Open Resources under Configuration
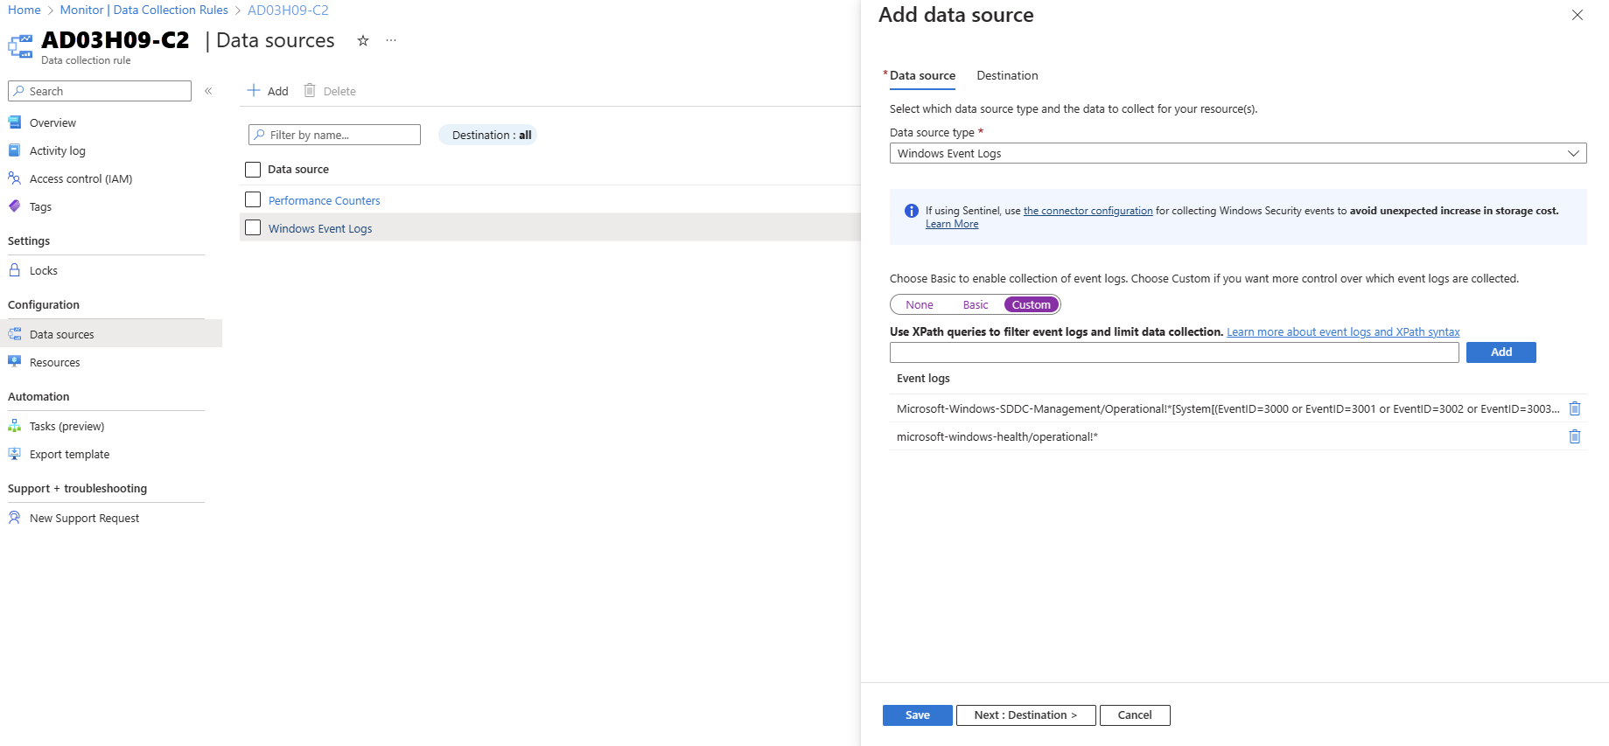The height and width of the screenshot is (746, 1609). click(x=55, y=362)
